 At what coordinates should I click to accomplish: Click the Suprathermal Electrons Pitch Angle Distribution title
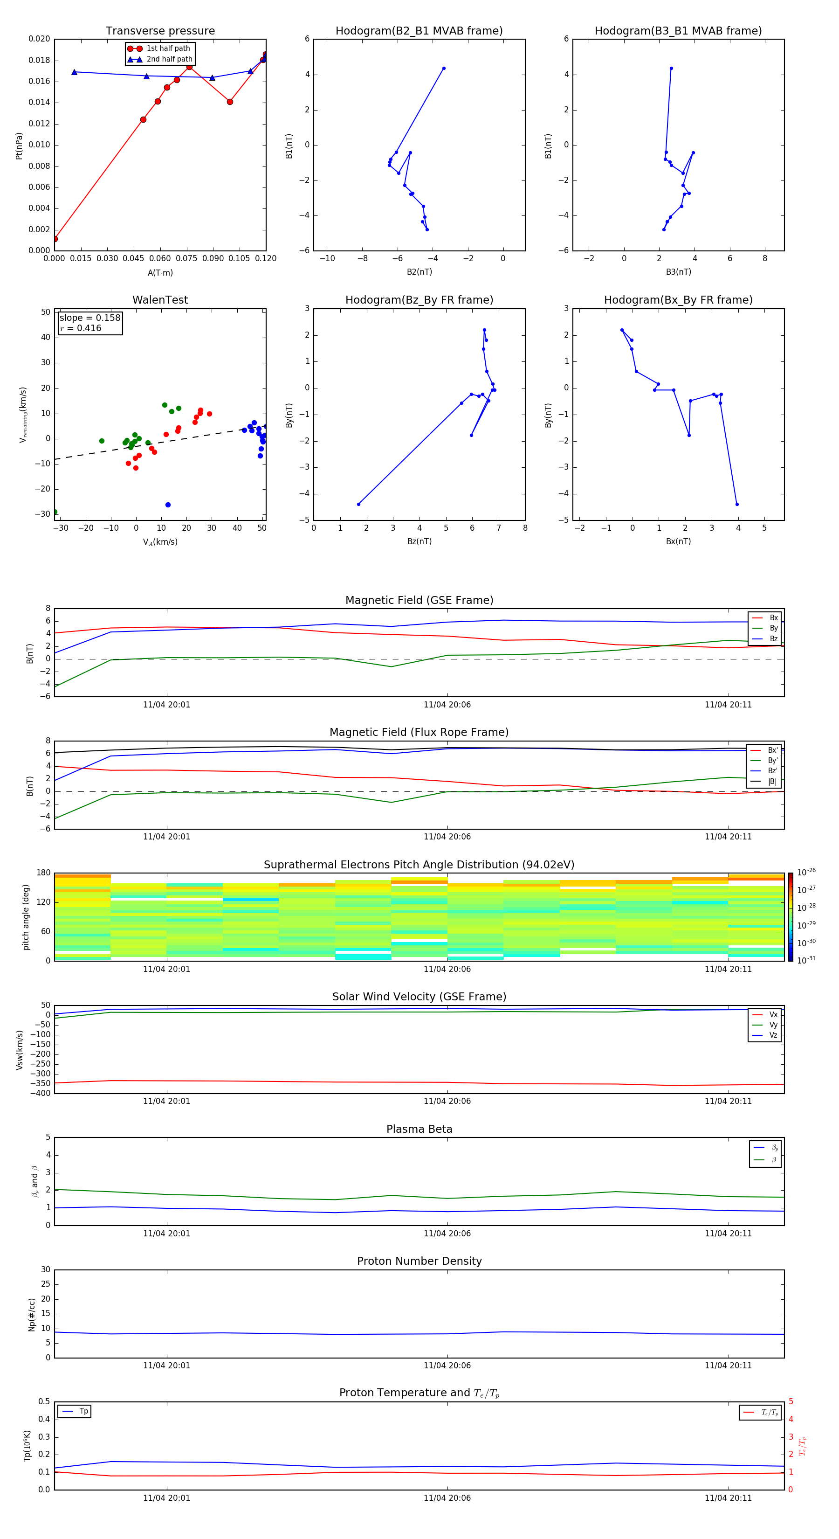[419, 865]
